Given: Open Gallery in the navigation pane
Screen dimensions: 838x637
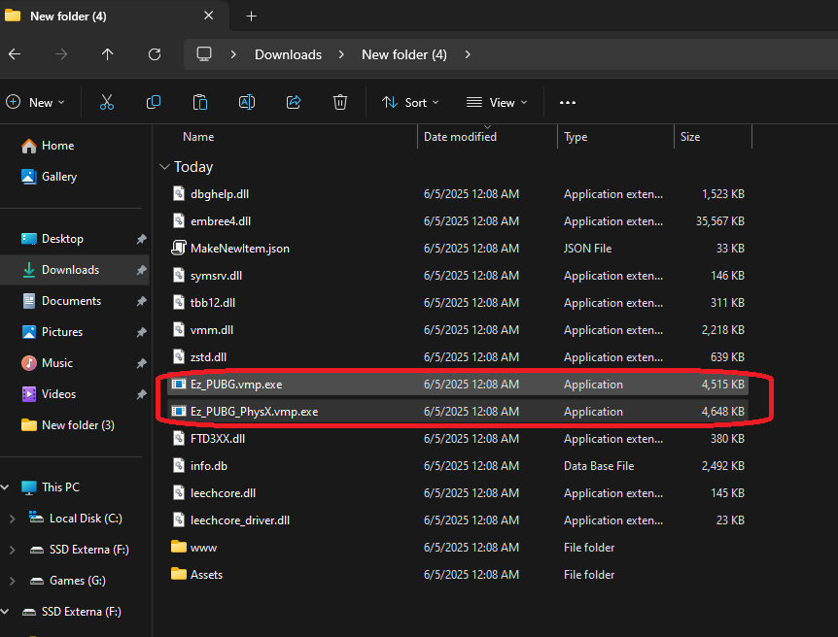Looking at the screenshot, I should tap(58, 177).
